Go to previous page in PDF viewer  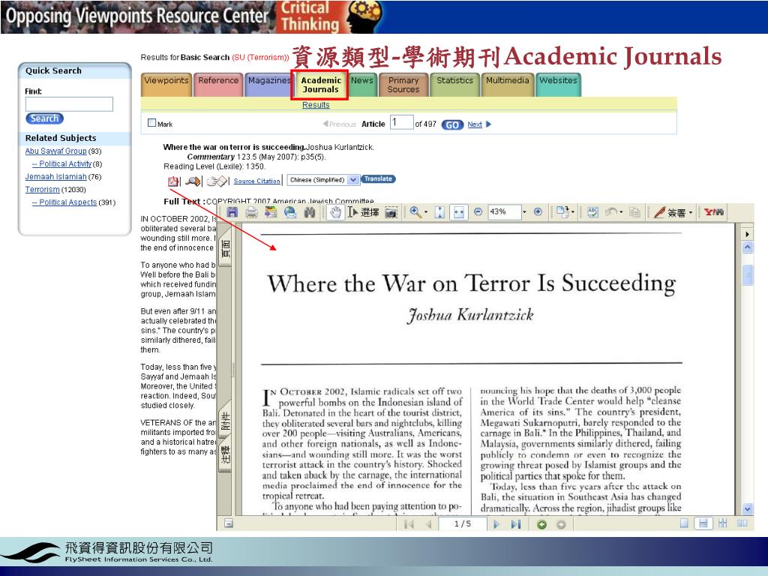(428, 524)
